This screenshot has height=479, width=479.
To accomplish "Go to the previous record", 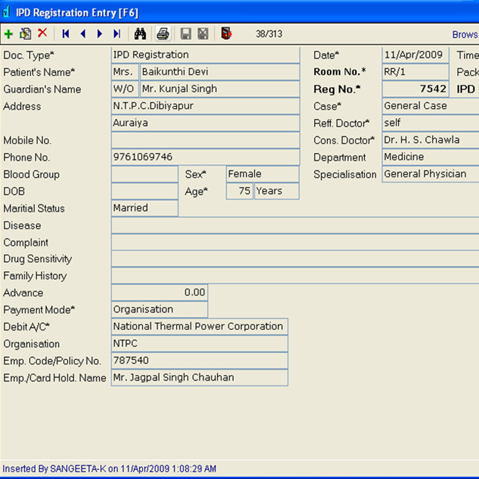I will (83, 34).
